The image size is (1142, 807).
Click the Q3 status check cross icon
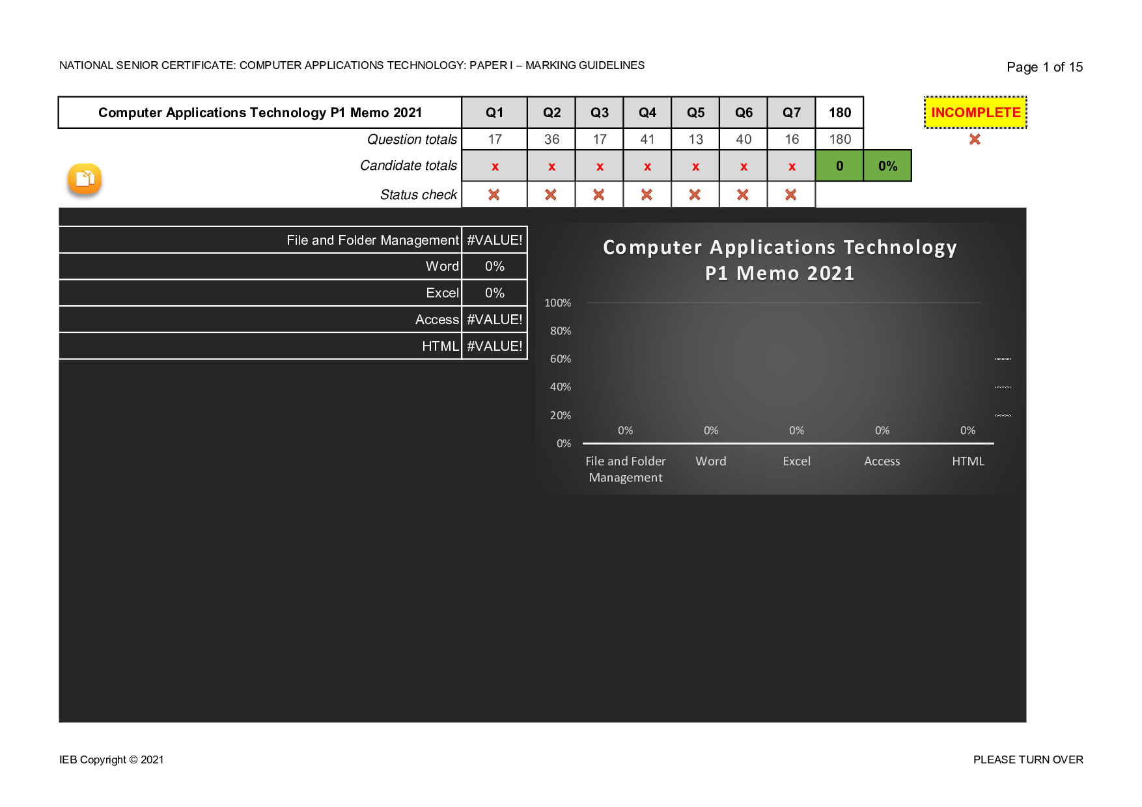click(x=599, y=195)
